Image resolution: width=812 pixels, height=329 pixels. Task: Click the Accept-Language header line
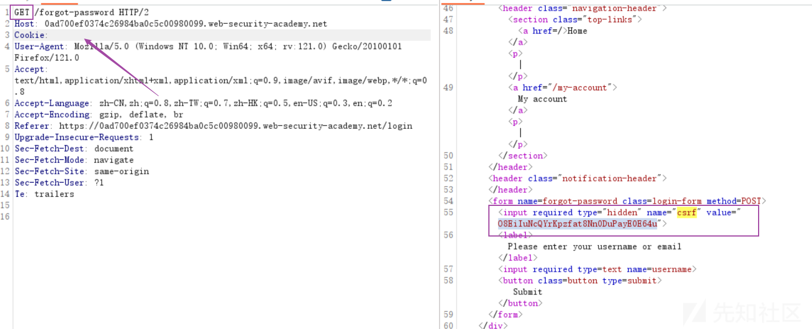pyautogui.click(x=203, y=103)
